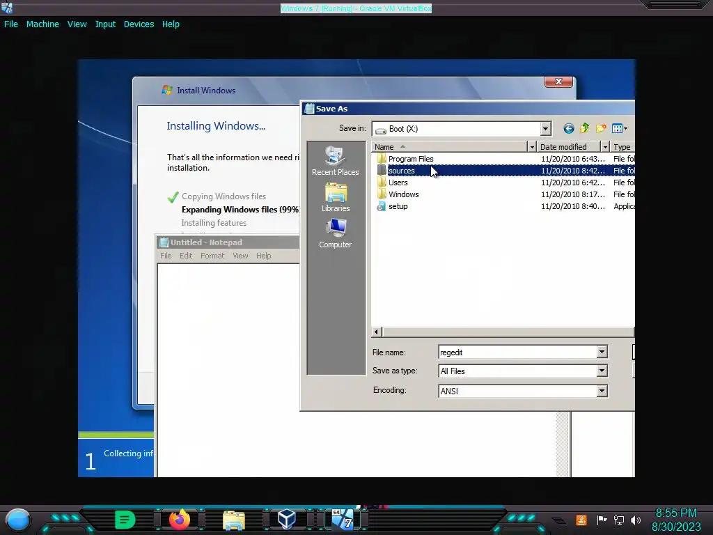The height and width of the screenshot is (535, 713).
Task: Expand the Save in Boot (X:) dropdown
Action: pyautogui.click(x=545, y=129)
